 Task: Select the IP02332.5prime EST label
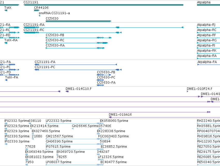tap(17, 121)
